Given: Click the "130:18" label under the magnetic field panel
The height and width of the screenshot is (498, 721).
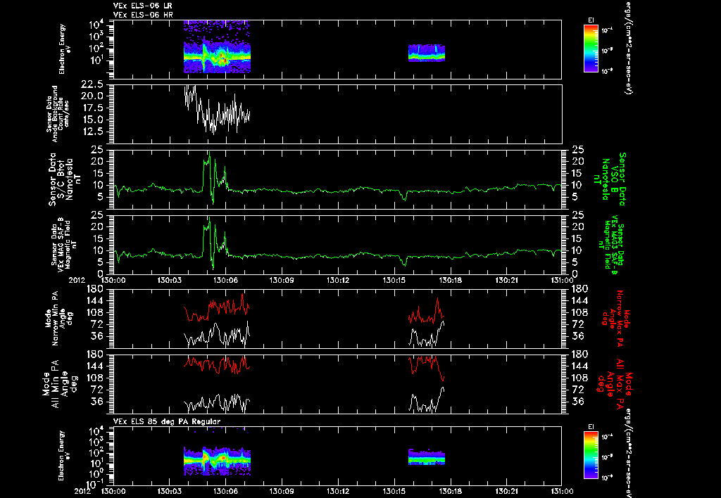Looking at the screenshot, I should tap(450, 280).
